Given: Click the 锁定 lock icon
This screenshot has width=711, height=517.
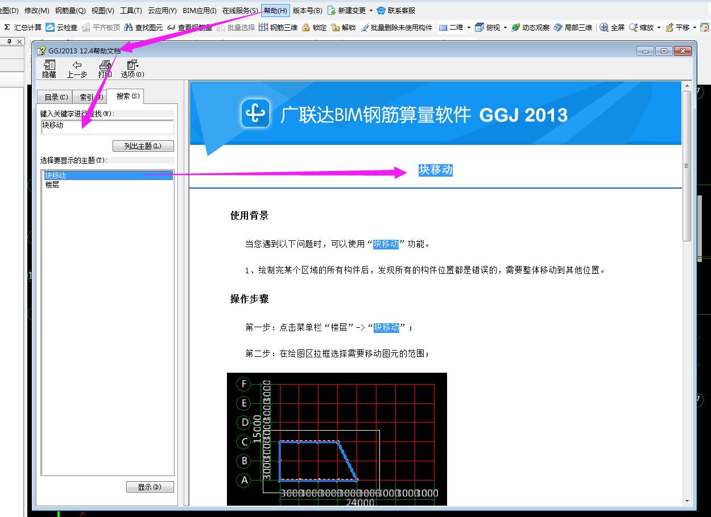Looking at the screenshot, I should 306,27.
